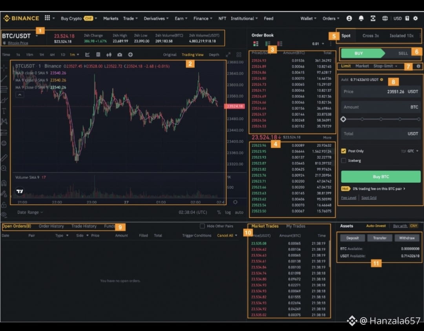This screenshot has width=424, height=331.
Task: Select the Depth chart view
Action: 214,55
